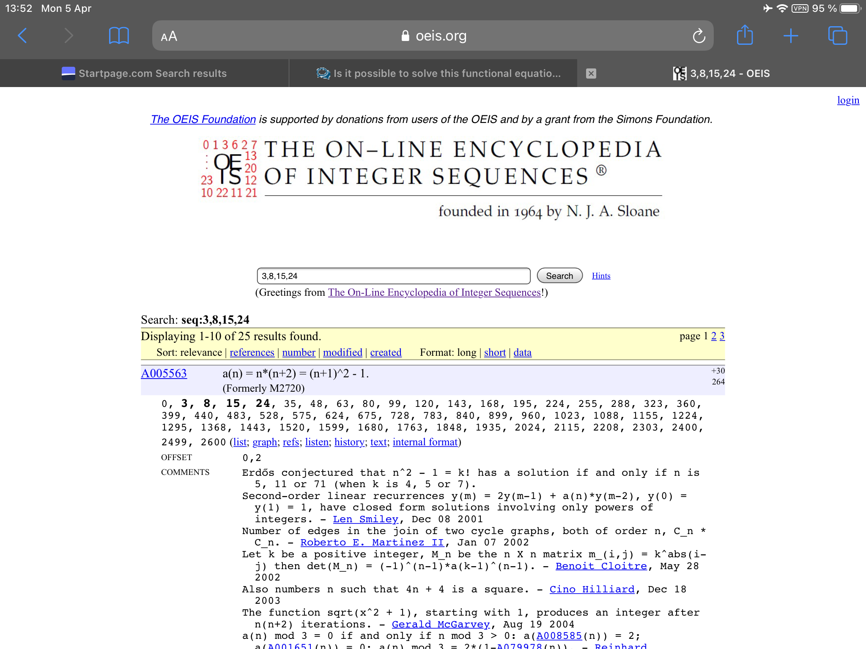Open Gerald McGarvey author link
The image size is (866, 649).
coord(441,624)
